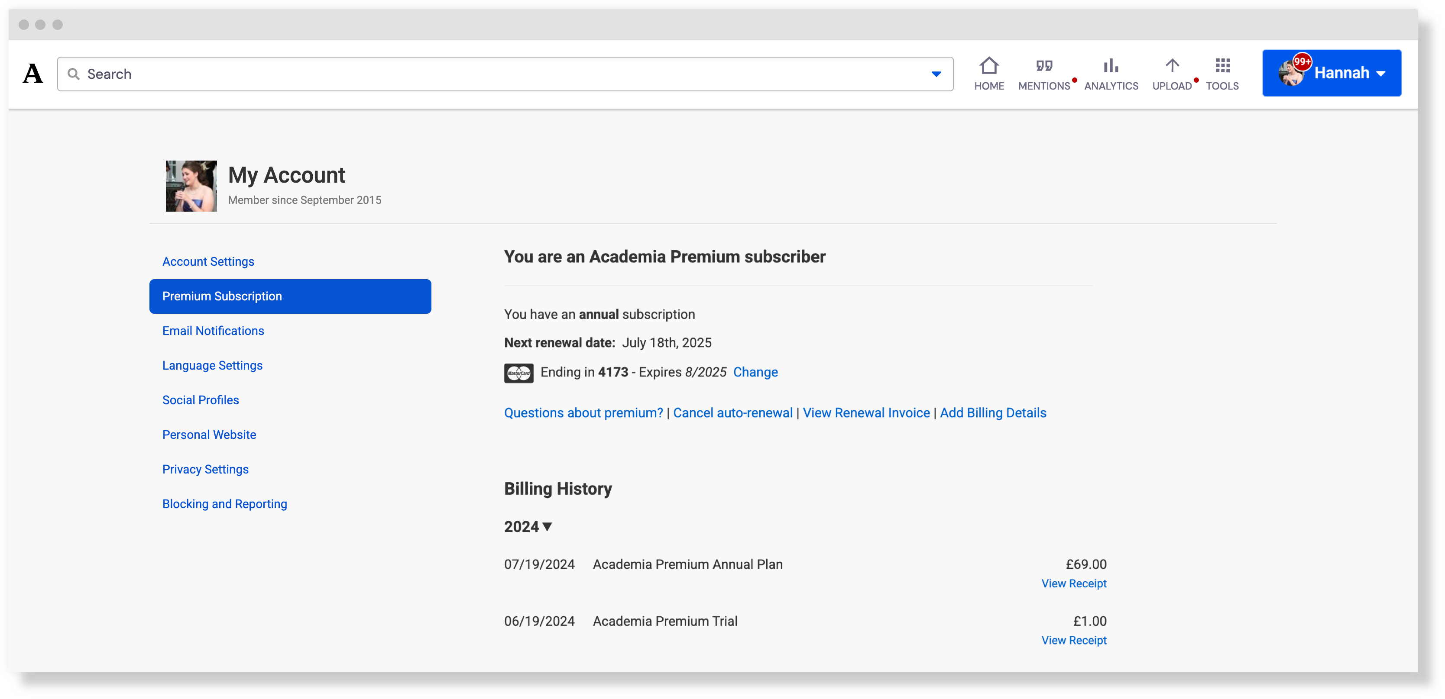
Task: Select Premium Subscription in sidebar
Action: (290, 296)
